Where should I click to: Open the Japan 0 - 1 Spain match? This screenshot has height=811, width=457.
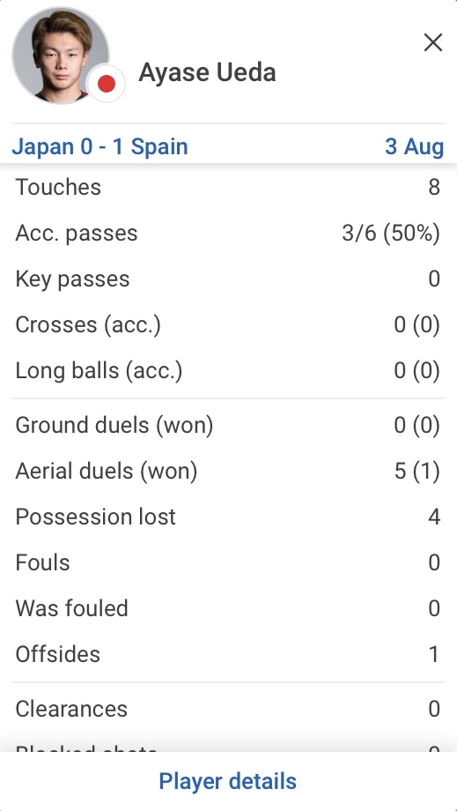pos(100,146)
